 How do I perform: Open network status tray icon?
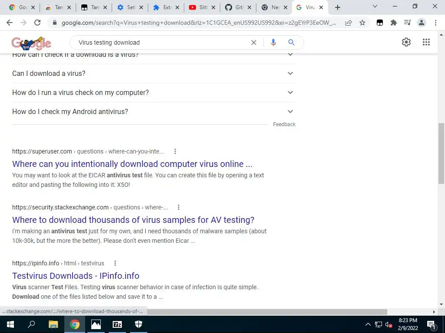(379, 324)
